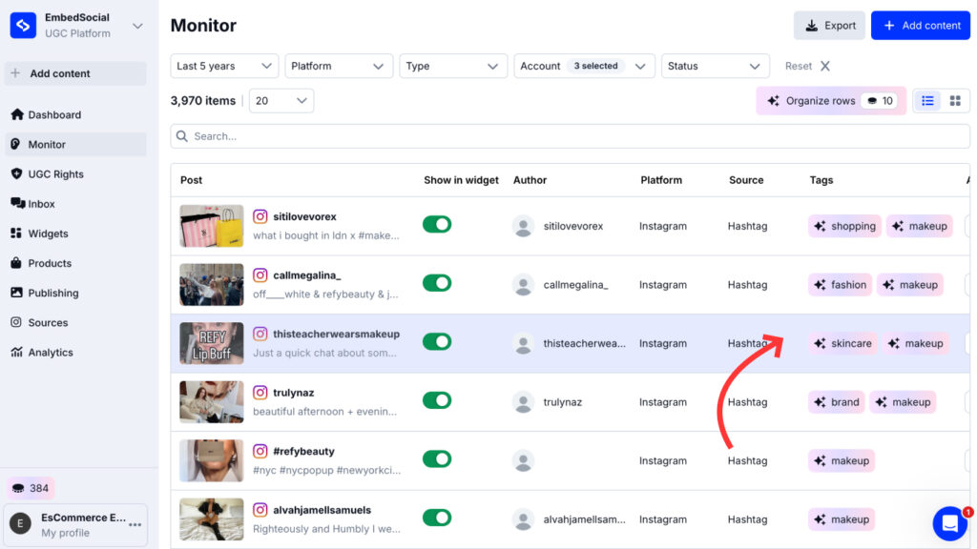
Task: Click the makeup tag on trulynaz row
Action: point(903,402)
